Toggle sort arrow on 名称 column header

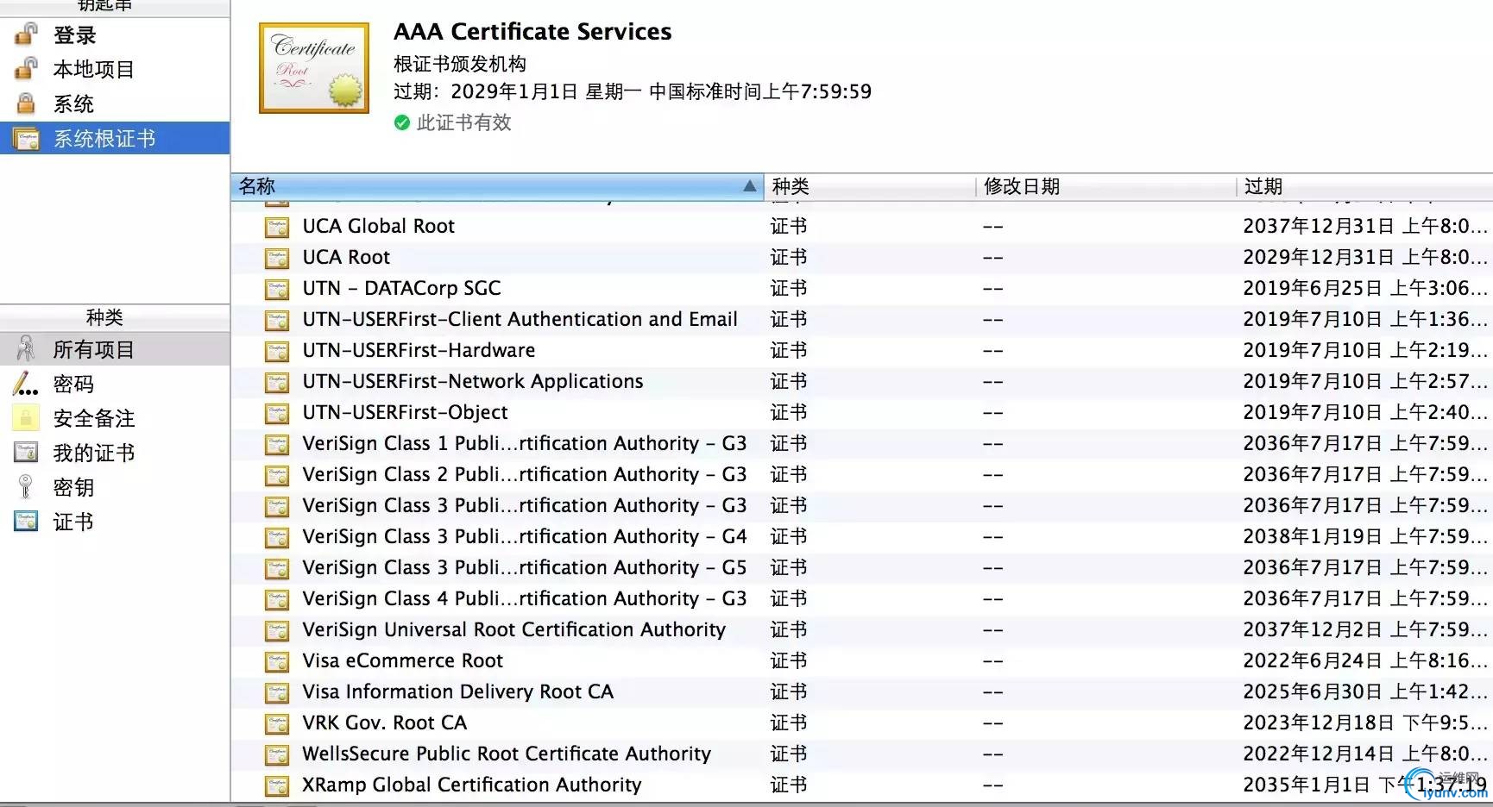[749, 186]
